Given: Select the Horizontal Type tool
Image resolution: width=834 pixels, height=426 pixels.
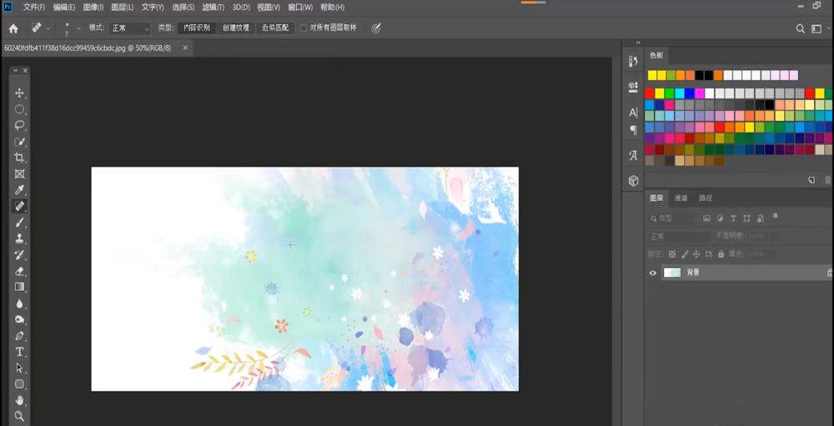Looking at the screenshot, I should tap(20, 352).
